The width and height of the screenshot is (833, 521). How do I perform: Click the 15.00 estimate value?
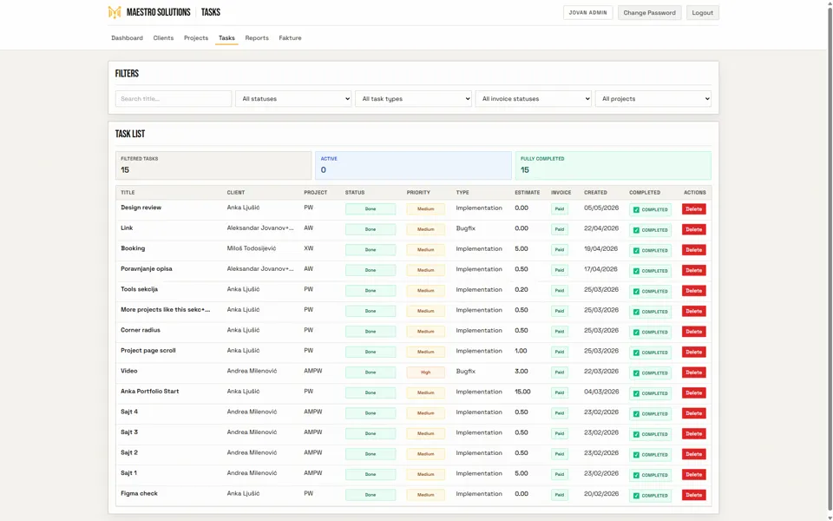click(522, 392)
